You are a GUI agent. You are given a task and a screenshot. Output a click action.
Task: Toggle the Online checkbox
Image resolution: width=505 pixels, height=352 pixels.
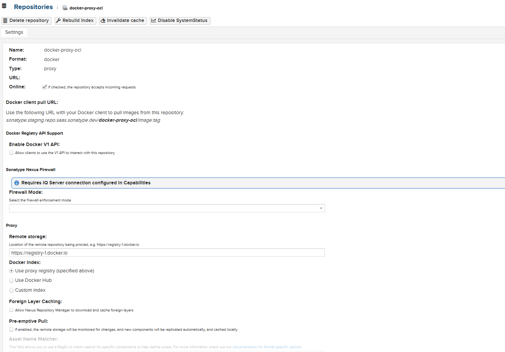click(45, 87)
